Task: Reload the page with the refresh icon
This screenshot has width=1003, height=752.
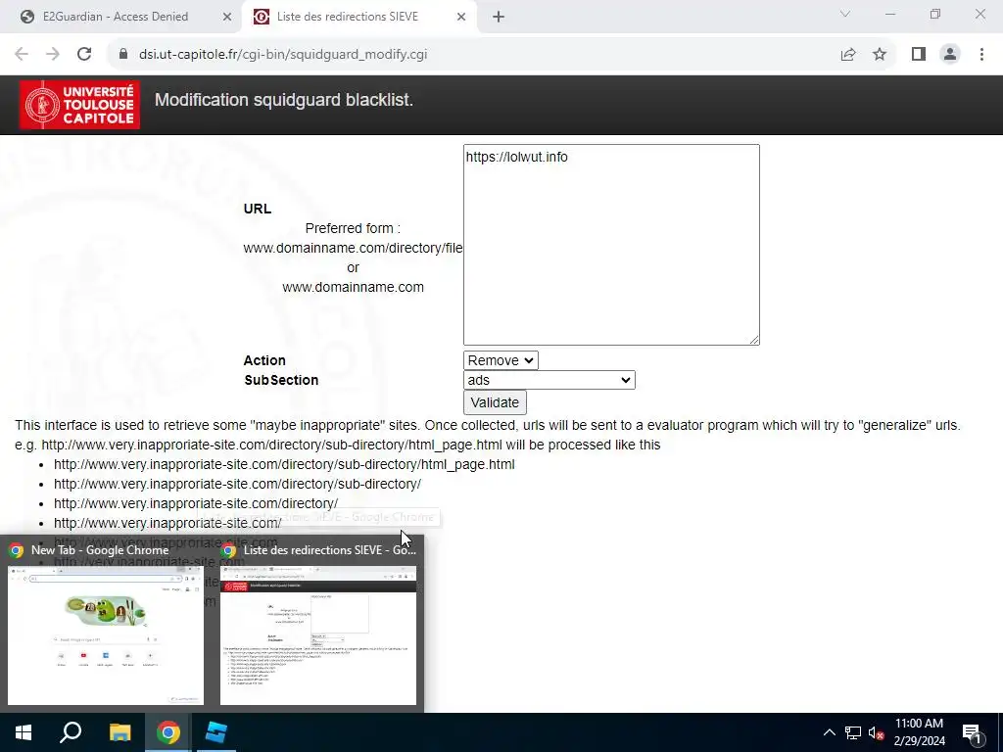Action: (84, 55)
